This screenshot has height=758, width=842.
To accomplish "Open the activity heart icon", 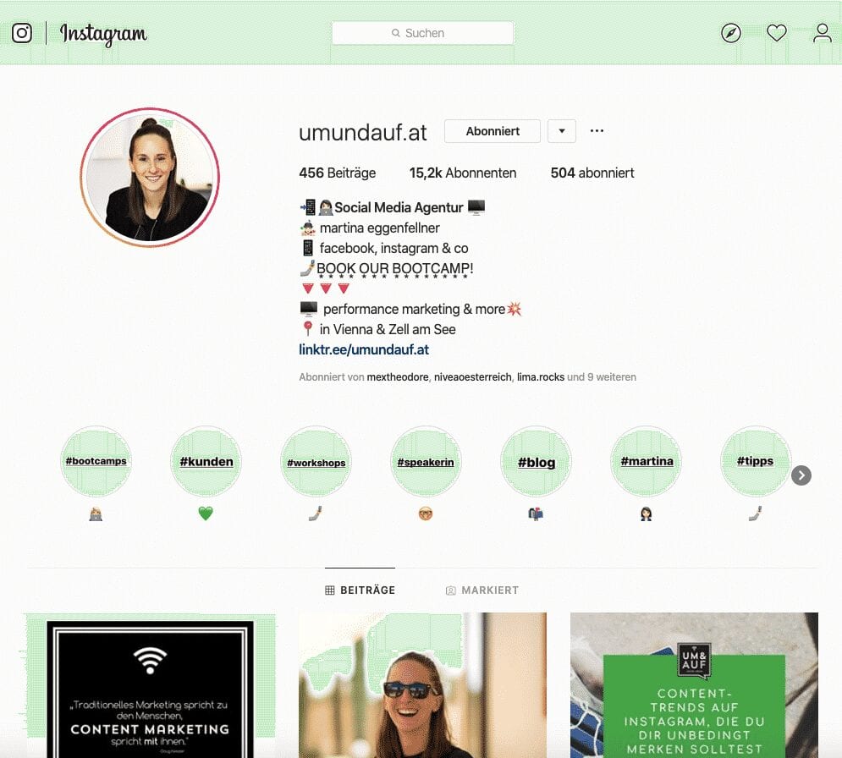I will (777, 33).
